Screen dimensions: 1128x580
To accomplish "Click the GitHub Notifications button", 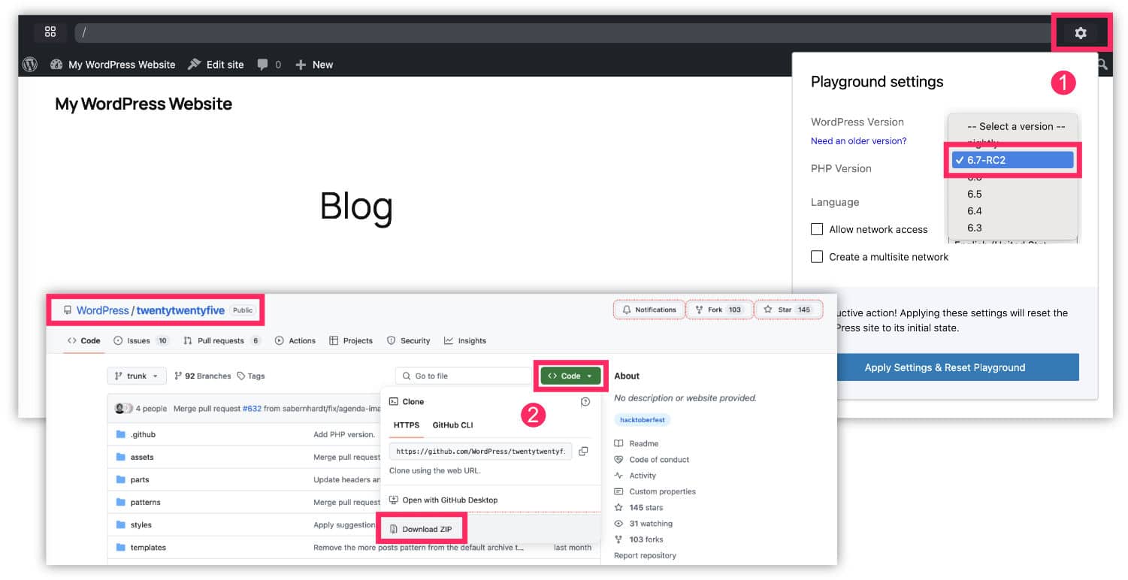I will point(649,310).
